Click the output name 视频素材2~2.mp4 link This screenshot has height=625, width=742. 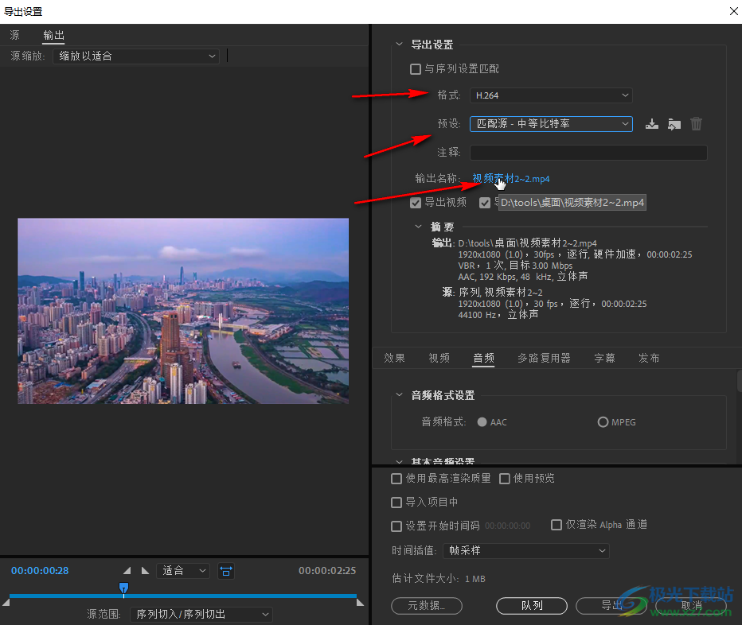(510, 179)
